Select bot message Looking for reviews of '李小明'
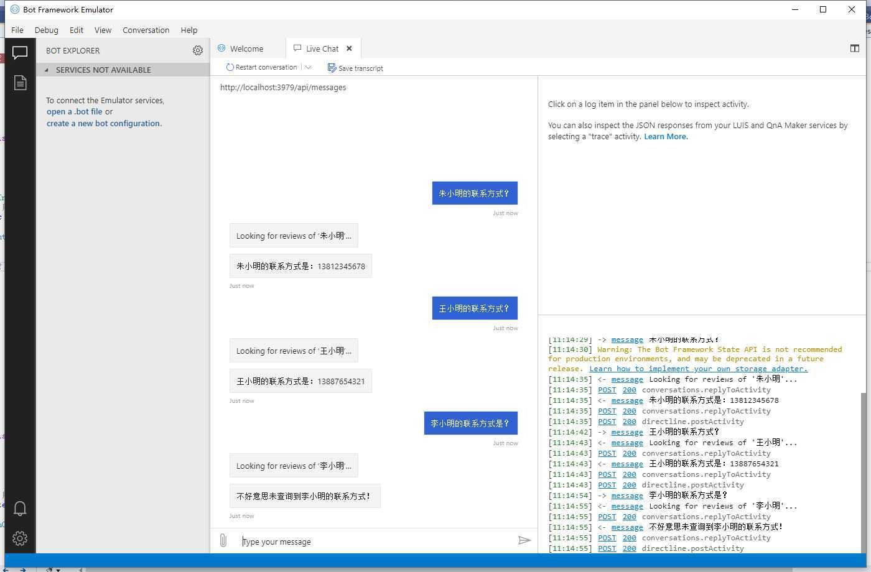Image resolution: width=871 pixels, height=572 pixels. [x=294, y=466]
